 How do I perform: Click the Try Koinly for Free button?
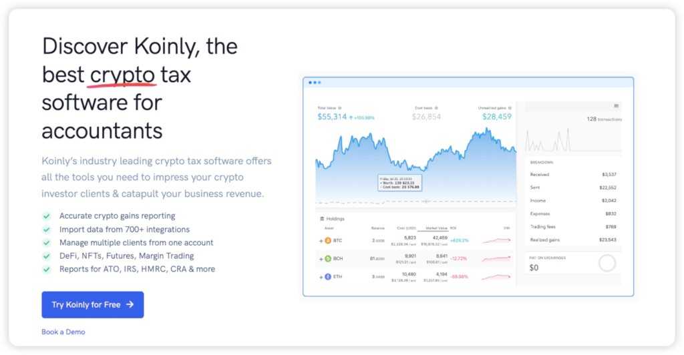(92, 305)
